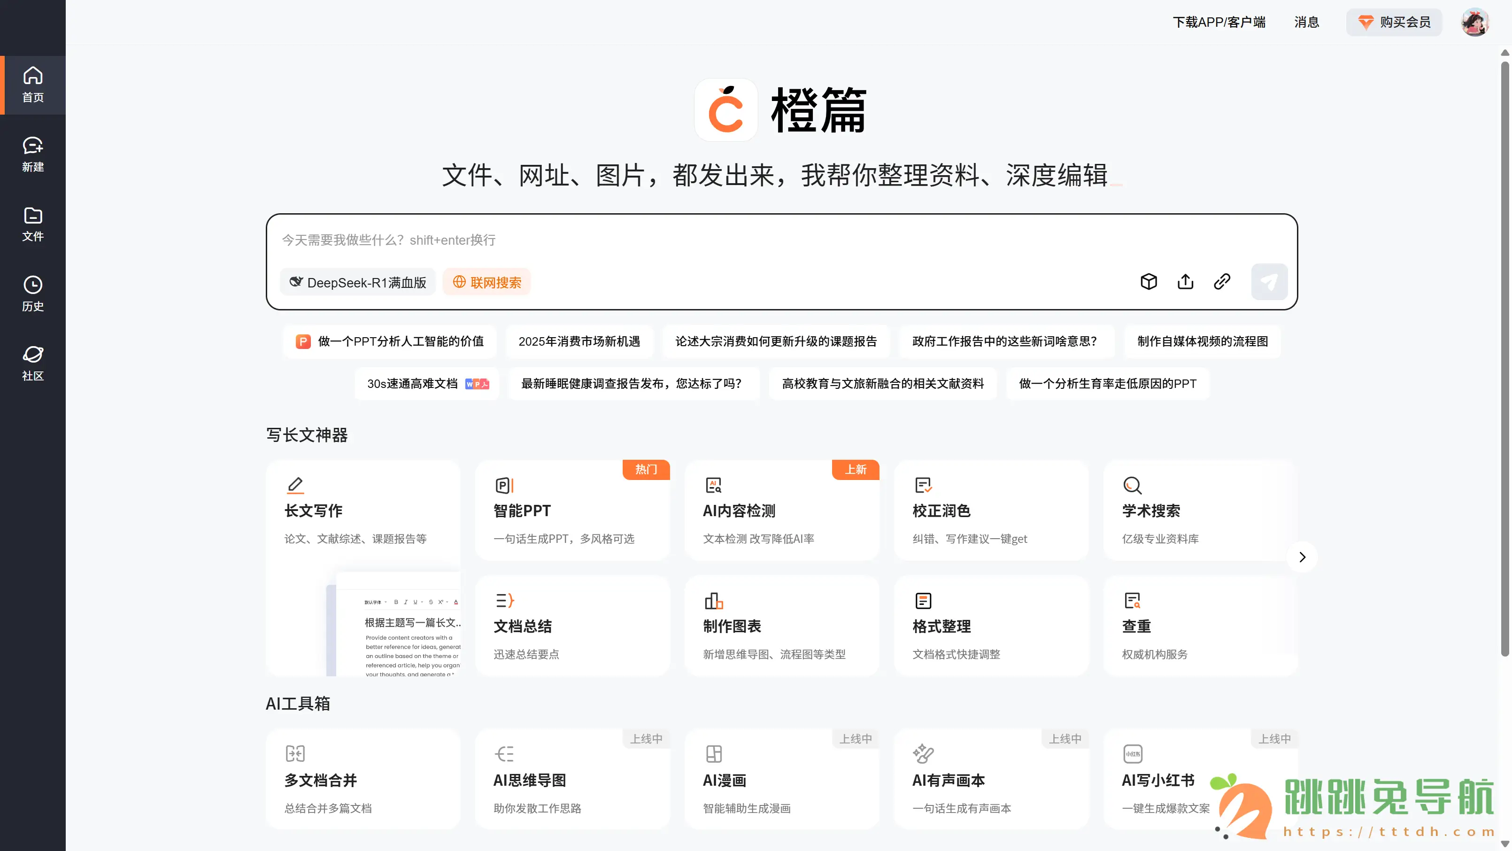Click the 热门 badge on 智能PPT
This screenshot has height=851, width=1512.
(x=646, y=470)
